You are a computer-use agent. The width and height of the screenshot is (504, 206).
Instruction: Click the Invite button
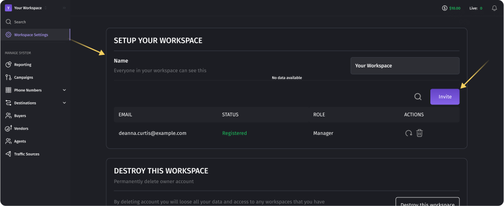(445, 97)
